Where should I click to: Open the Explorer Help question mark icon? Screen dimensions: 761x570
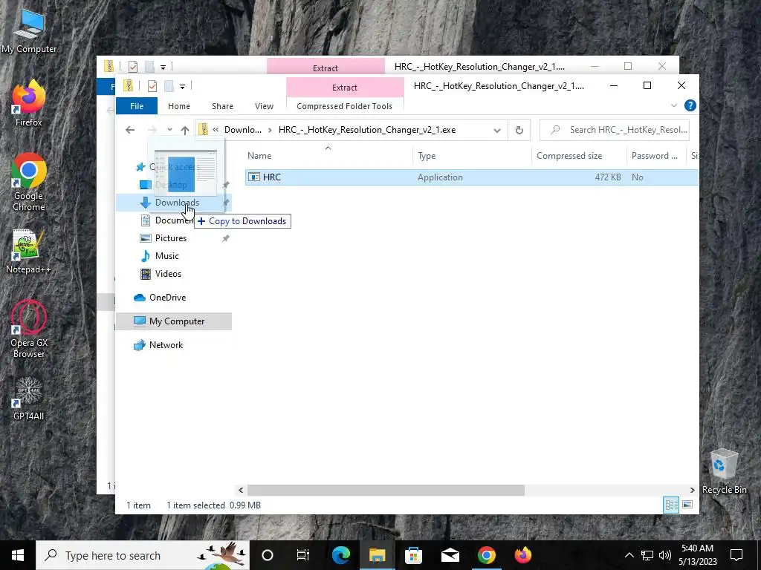[690, 105]
